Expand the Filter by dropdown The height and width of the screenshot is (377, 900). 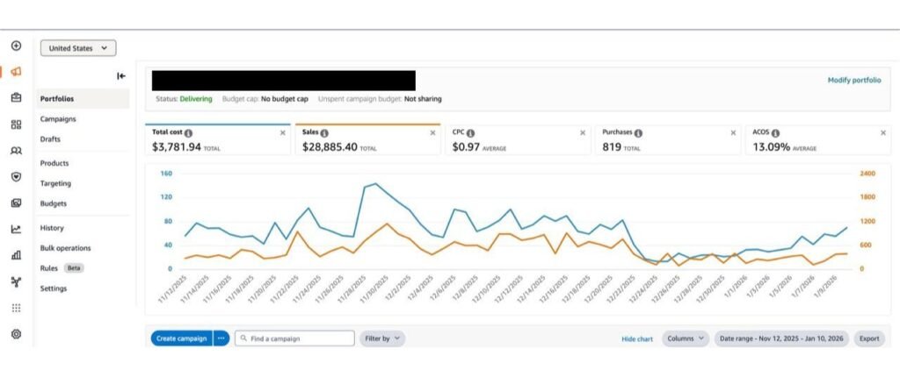[382, 338]
